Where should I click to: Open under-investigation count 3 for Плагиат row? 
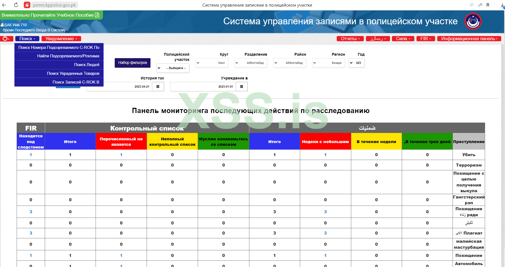[x=31, y=233]
